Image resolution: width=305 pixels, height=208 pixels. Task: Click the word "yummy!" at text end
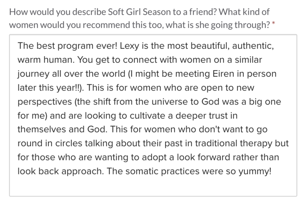(255, 172)
